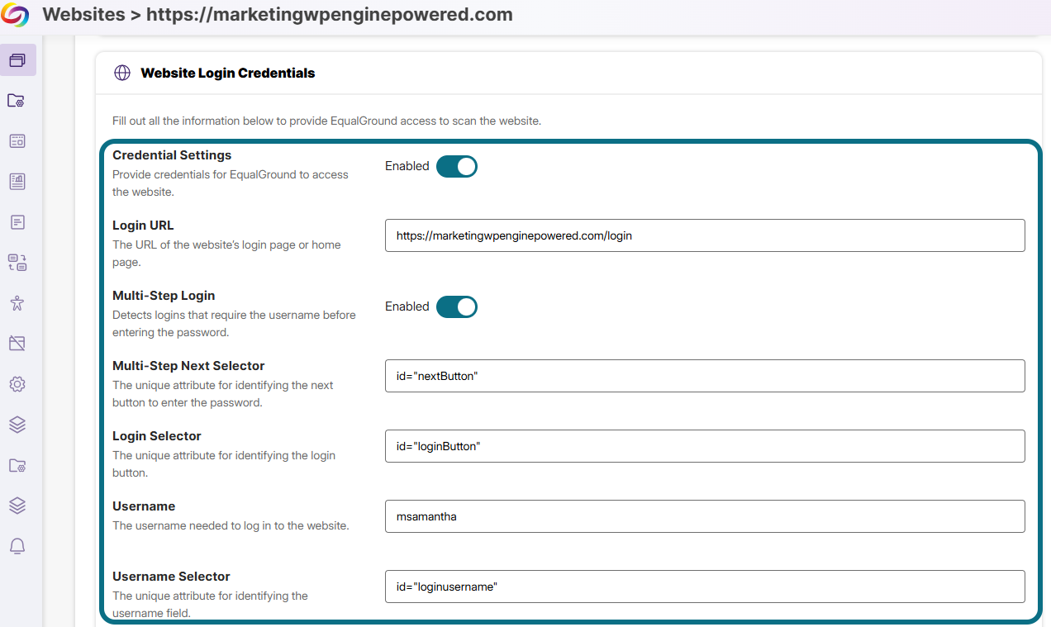This screenshot has width=1051, height=627.
Task: Open the chart report sidebar icon
Action: pos(17,182)
